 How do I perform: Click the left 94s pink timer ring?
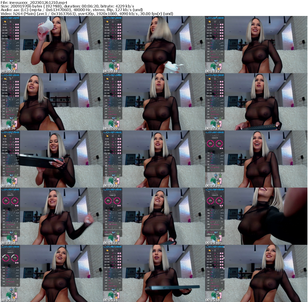[x=210, y=143]
